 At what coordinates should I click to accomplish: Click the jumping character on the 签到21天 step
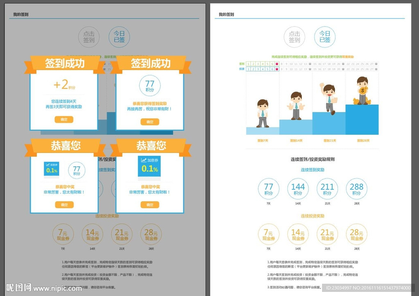click(x=329, y=99)
